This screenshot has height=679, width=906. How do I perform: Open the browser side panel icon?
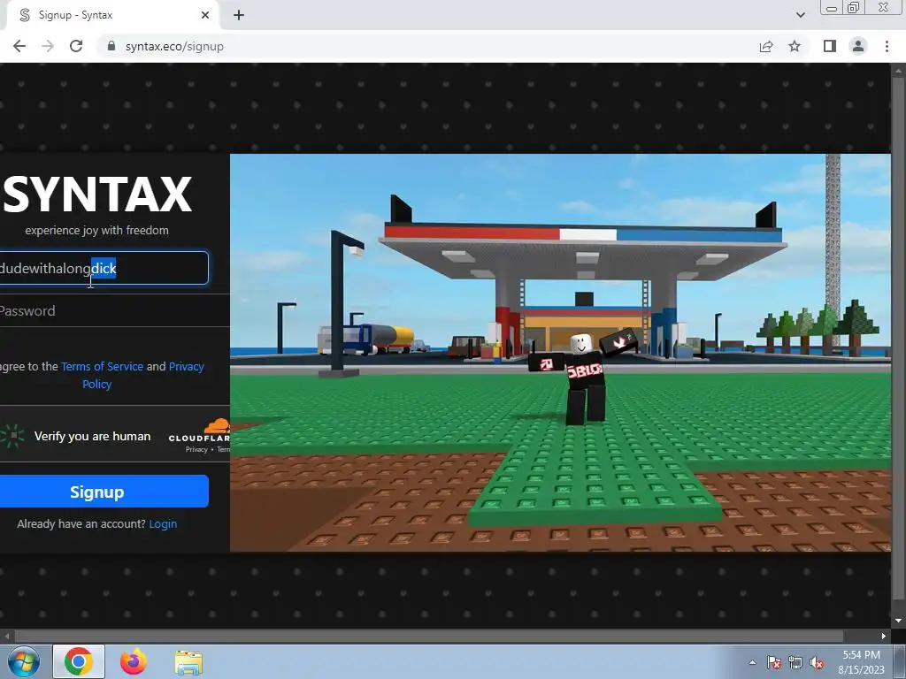pyautogui.click(x=830, y=46)
